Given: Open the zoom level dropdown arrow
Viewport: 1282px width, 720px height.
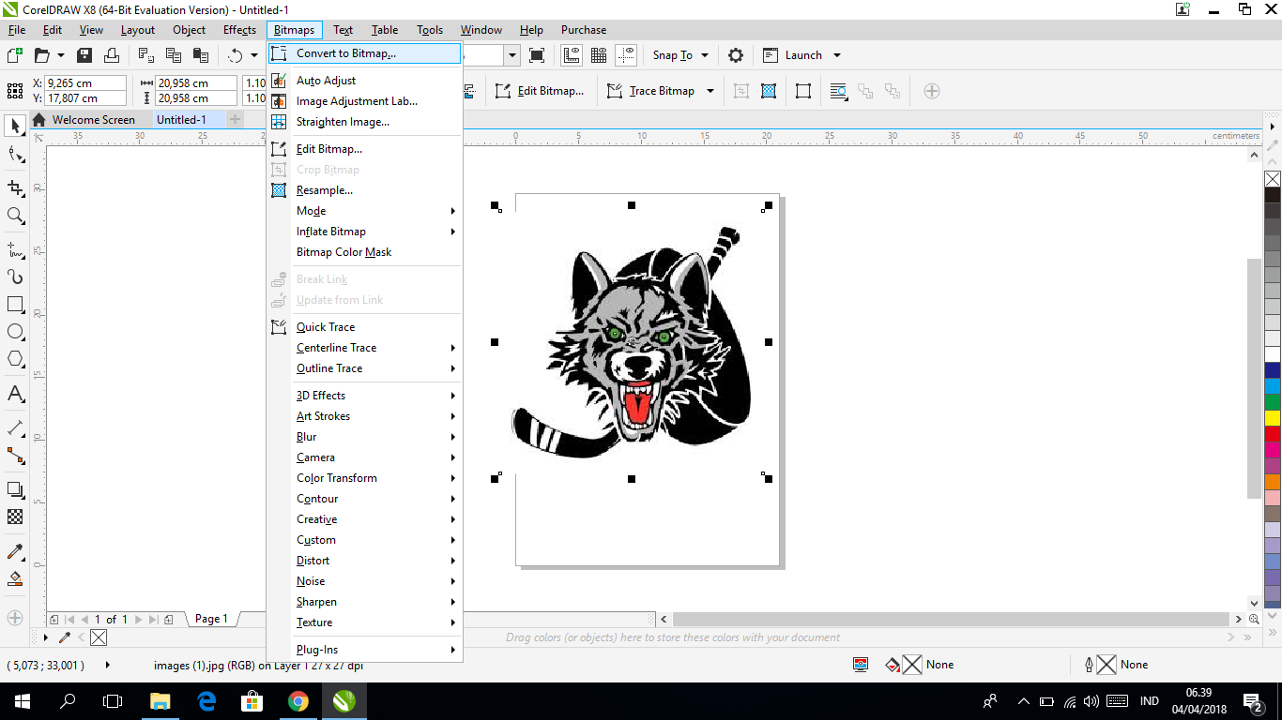Looking at the screenshot, I should click(512, 55).
